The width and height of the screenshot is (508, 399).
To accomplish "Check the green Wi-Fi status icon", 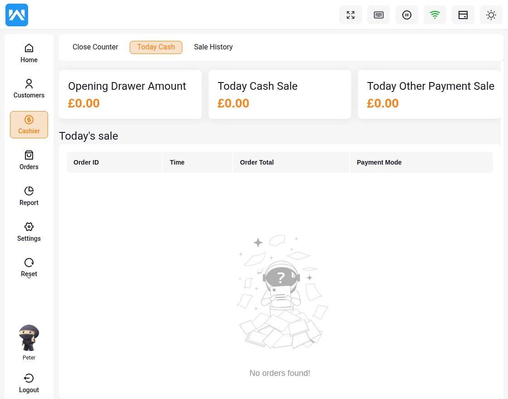I will (x=435, y=15).
